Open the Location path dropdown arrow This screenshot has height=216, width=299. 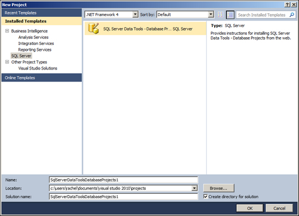(194, 188)
